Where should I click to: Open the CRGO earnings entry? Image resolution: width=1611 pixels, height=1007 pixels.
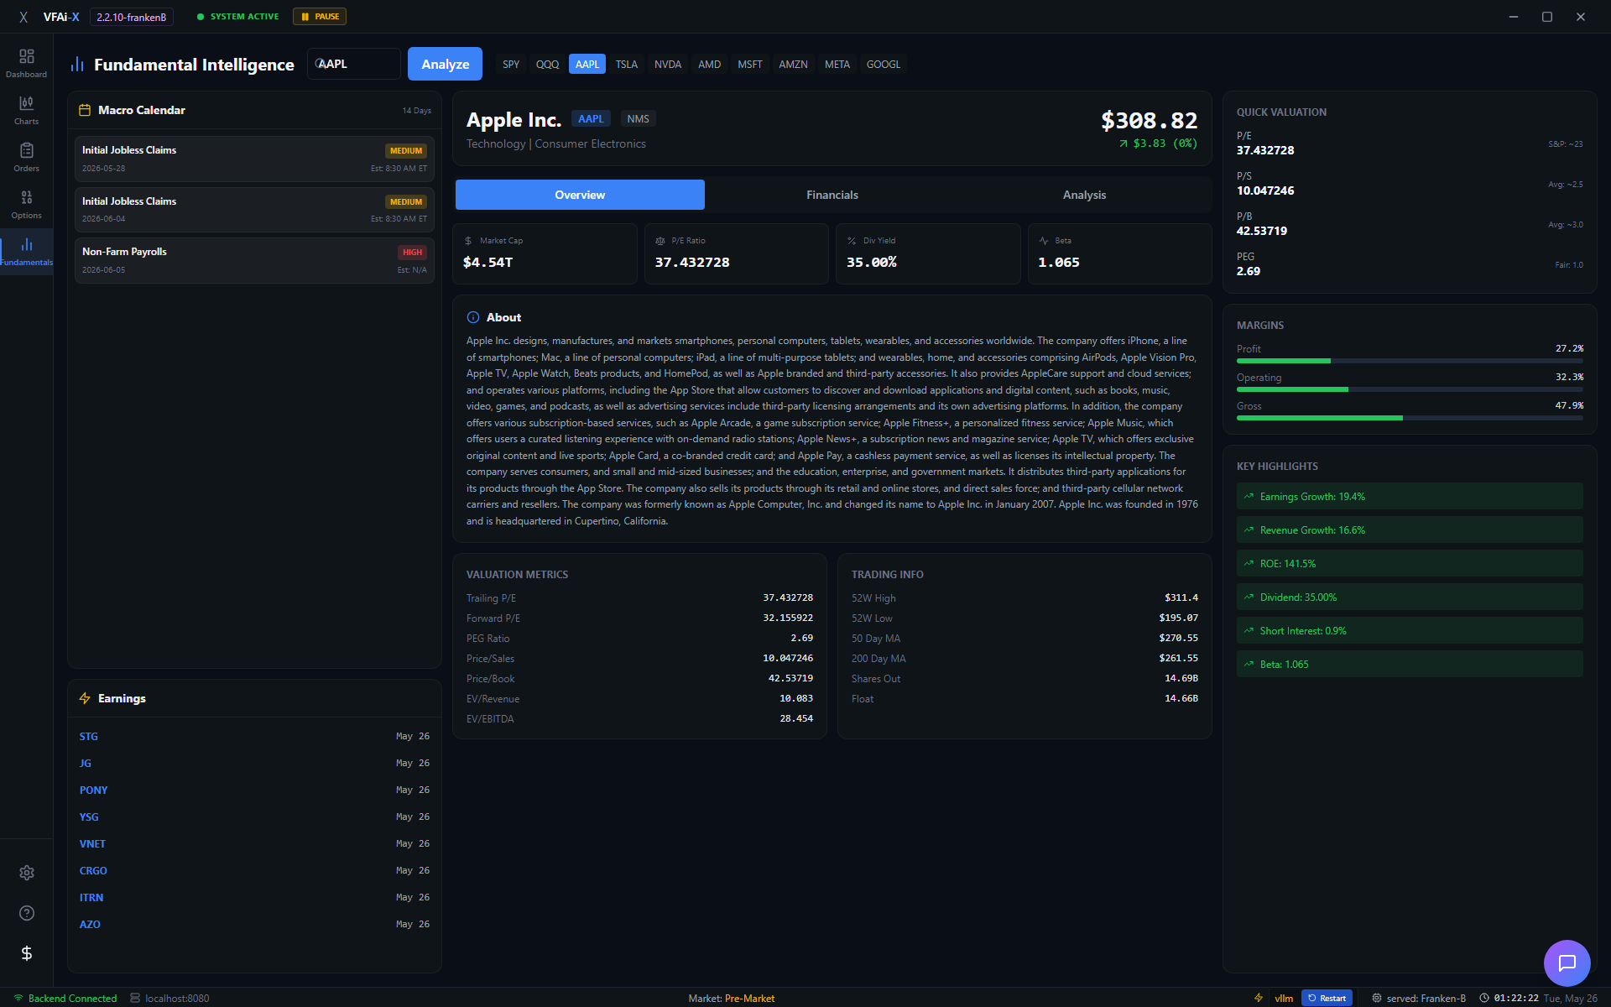[x=254, y=870]
